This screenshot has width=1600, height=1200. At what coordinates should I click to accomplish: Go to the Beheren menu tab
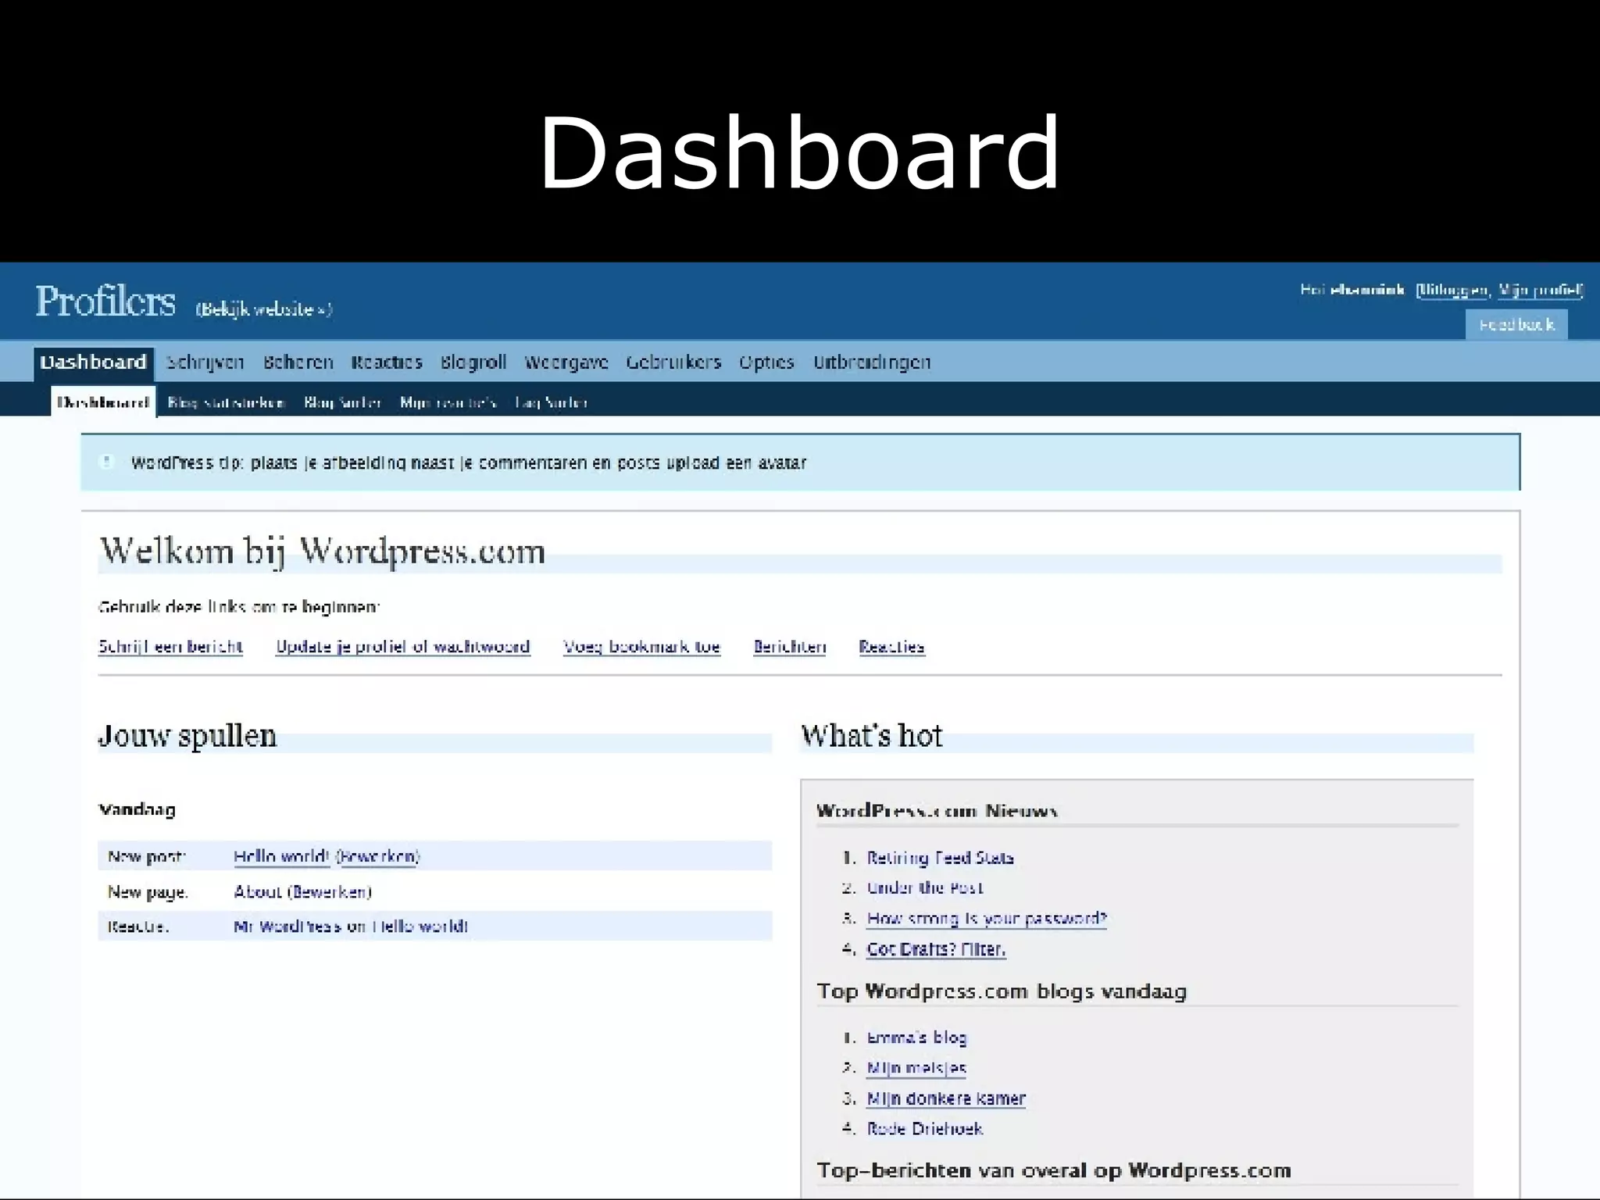298,362
